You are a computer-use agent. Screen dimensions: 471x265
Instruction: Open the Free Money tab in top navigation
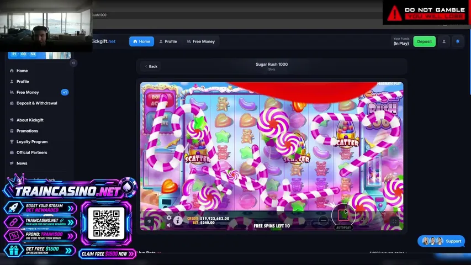(x=200, y=41)
